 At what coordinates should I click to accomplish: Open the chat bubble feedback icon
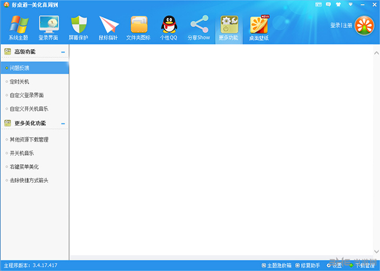pyautogui.click(x=329, y=4)
